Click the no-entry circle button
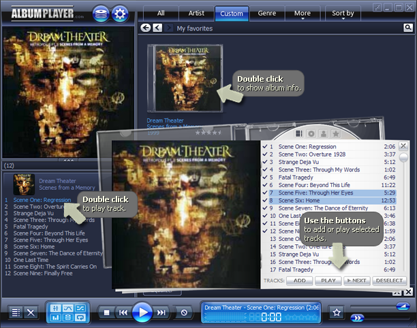This screenshot has height=328, width=417. [184, 312]
